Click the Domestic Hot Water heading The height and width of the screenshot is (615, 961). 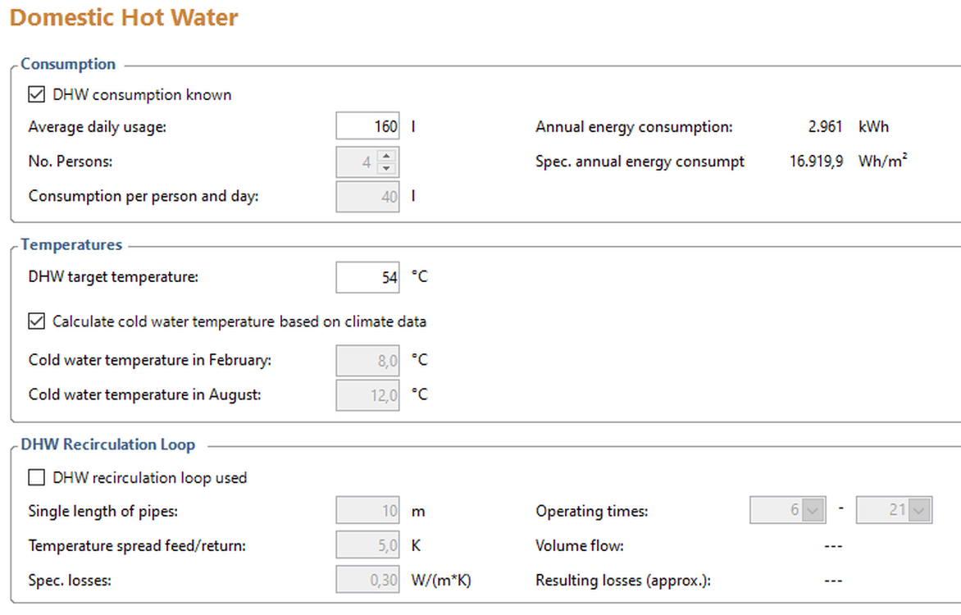coord(124,17)
